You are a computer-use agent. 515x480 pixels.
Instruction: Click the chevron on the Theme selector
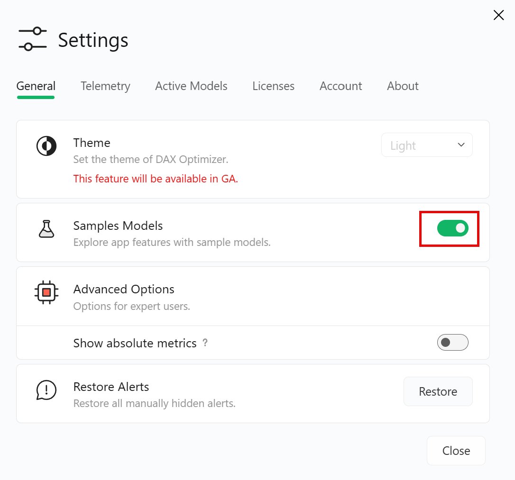(x=460, y=145)
